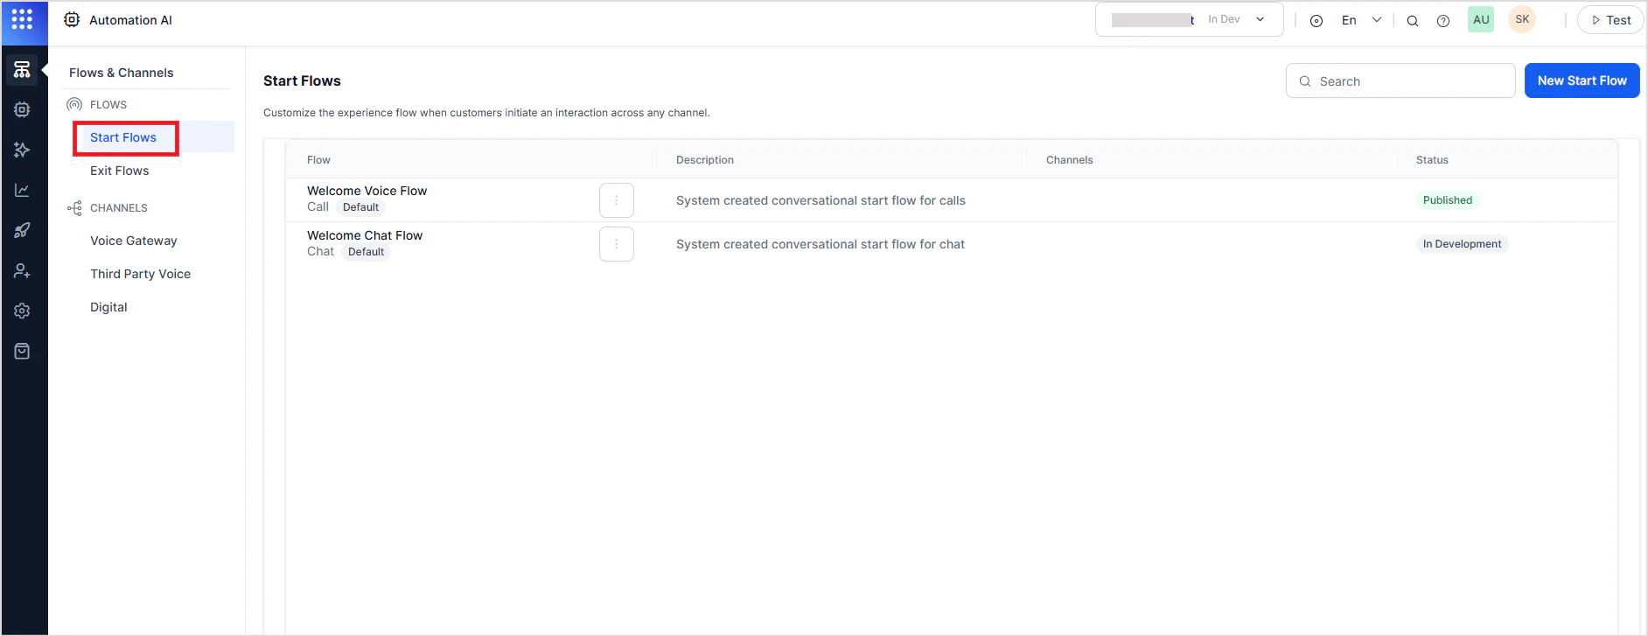This screenshot has width=1648, height=636.
Task: Open the analytics chart sidebar icon
Action: tap(22, 190)
